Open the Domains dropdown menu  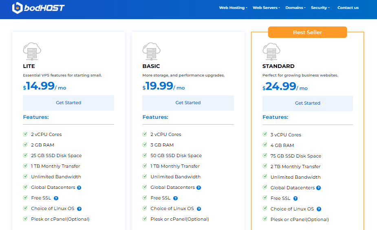295,8
